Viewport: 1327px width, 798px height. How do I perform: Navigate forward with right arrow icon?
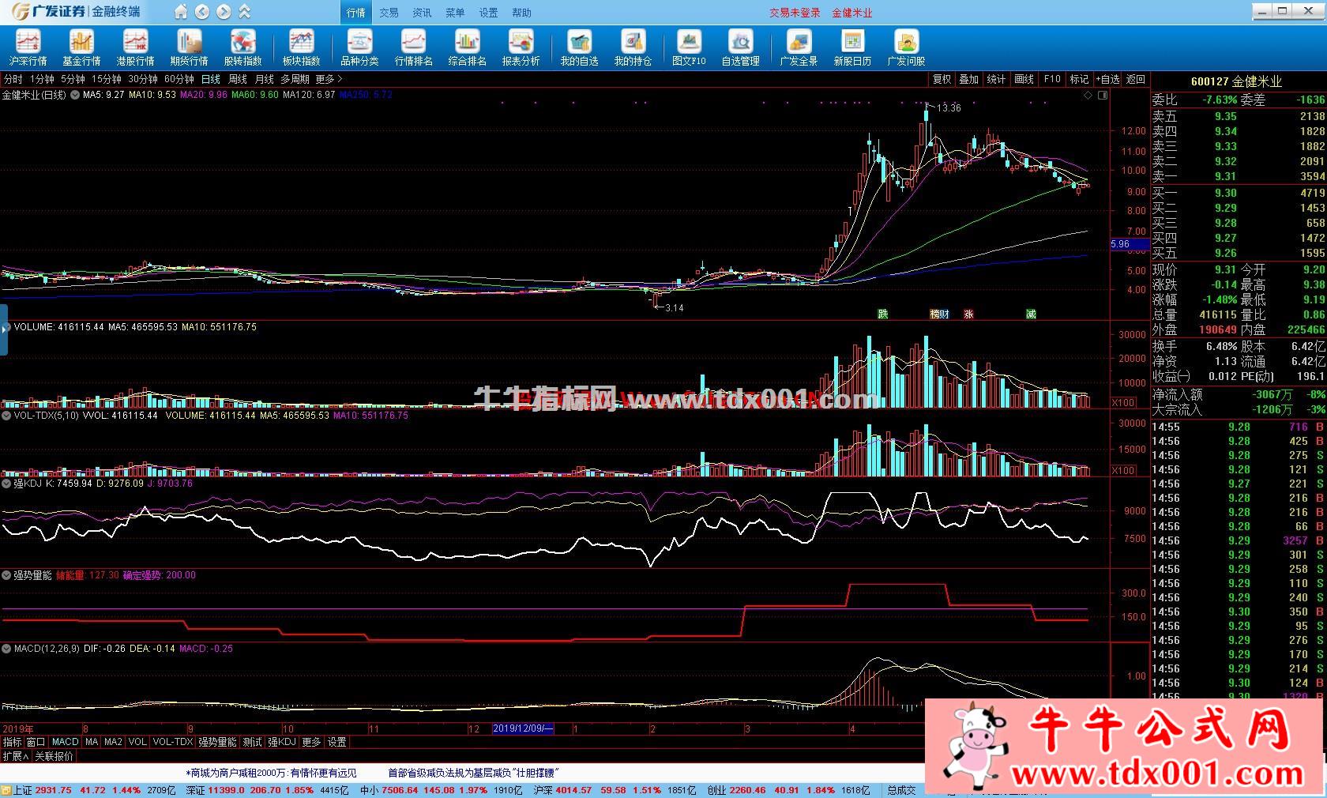(224, 12)
